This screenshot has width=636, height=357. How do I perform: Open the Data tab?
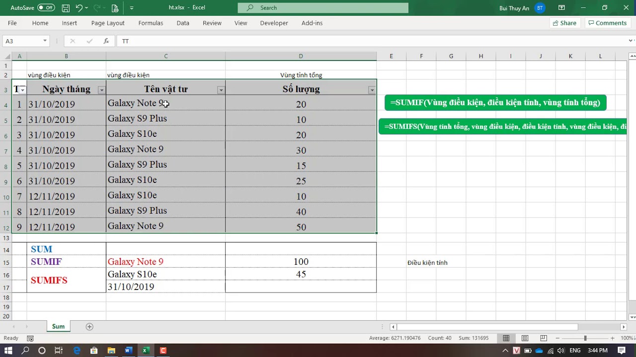183,23
